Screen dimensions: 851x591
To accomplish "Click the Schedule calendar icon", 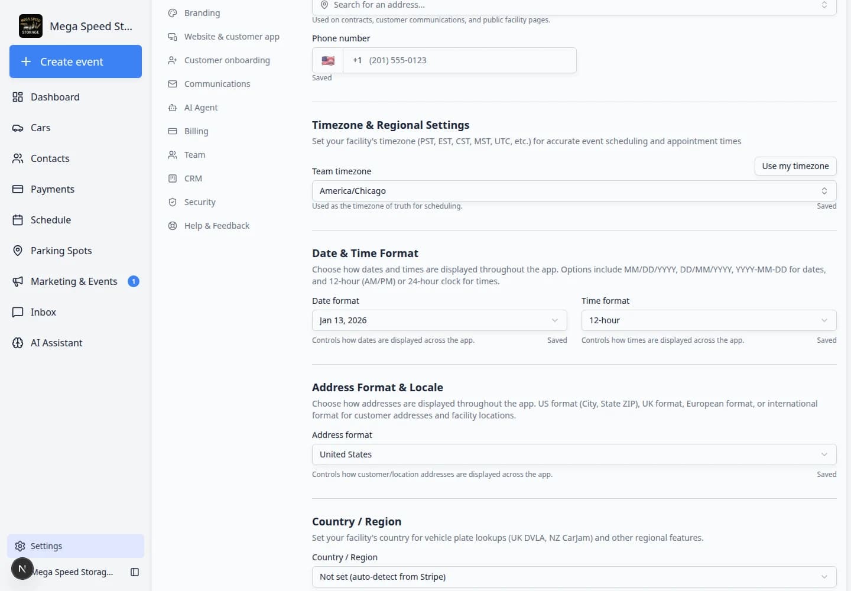I will click(18, 220).
